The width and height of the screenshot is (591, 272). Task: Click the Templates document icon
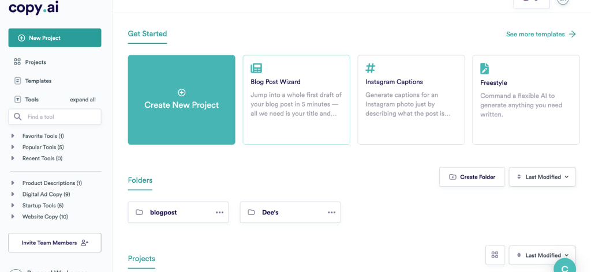17,81
